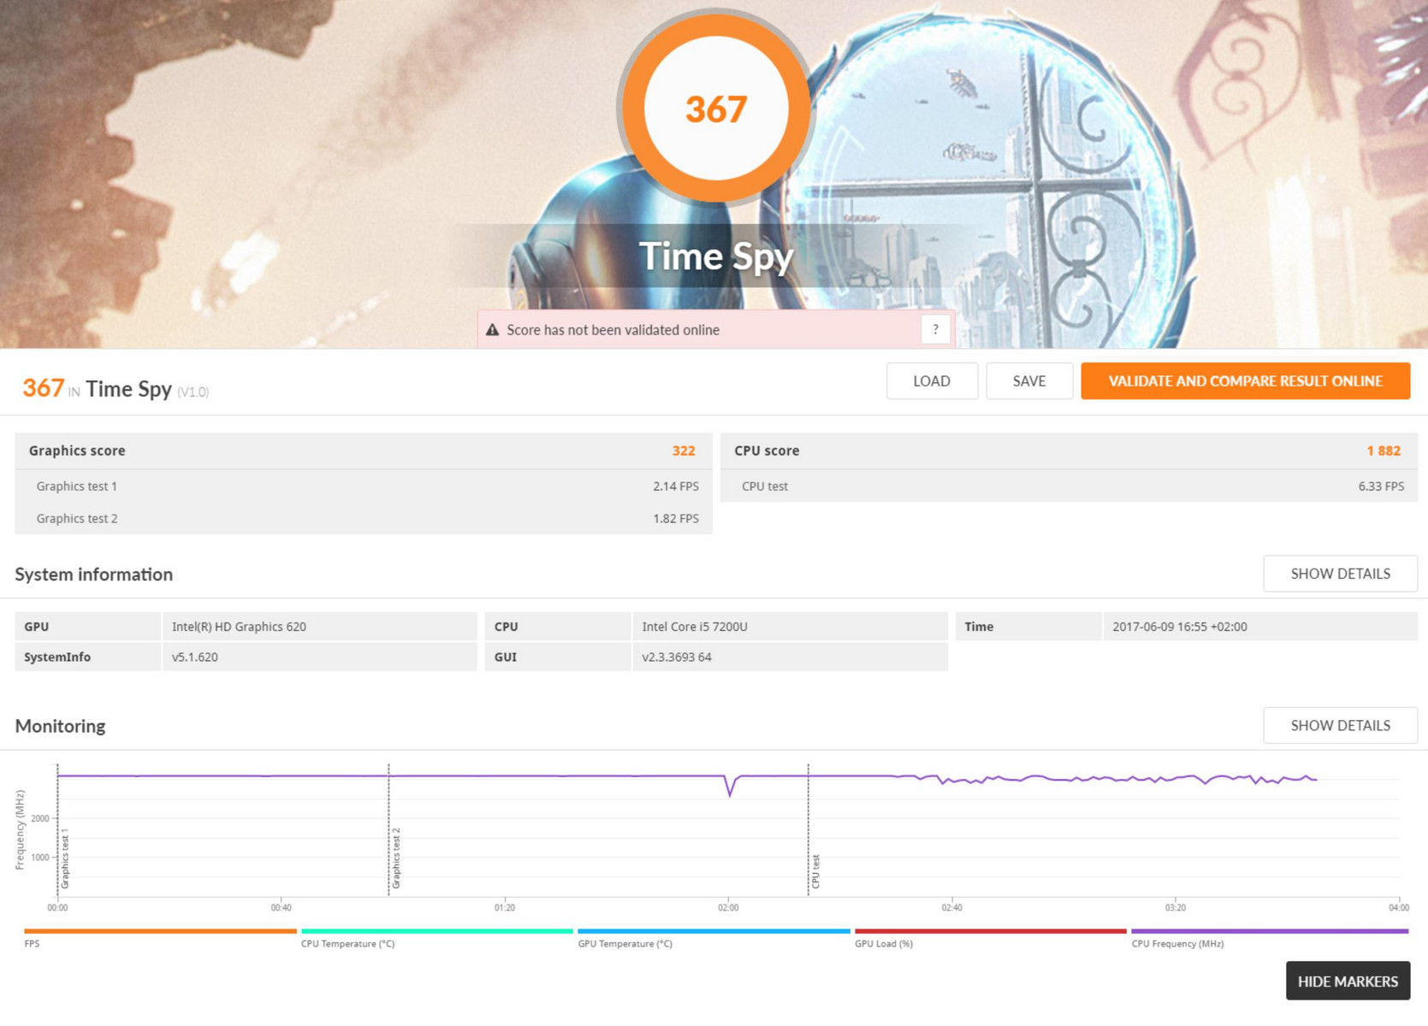Click the Intel(R) HD Graphics 620 value
This screenshot has width=1428, height=1026.
pyautogui.click(x=239, y=627)
